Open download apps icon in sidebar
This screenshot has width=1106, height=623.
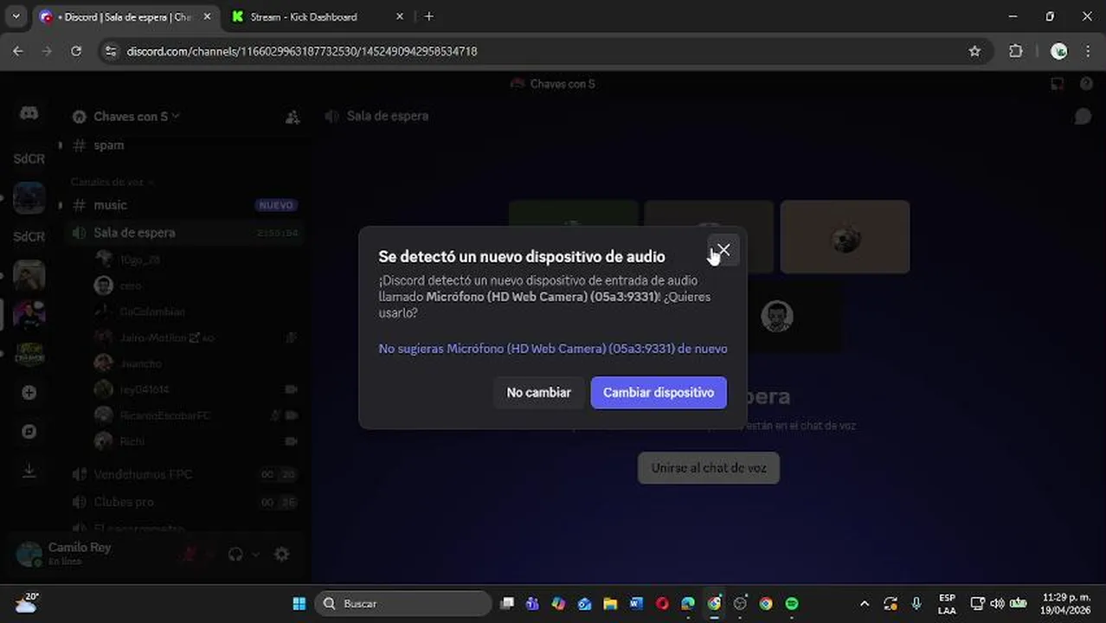[29, 470]
